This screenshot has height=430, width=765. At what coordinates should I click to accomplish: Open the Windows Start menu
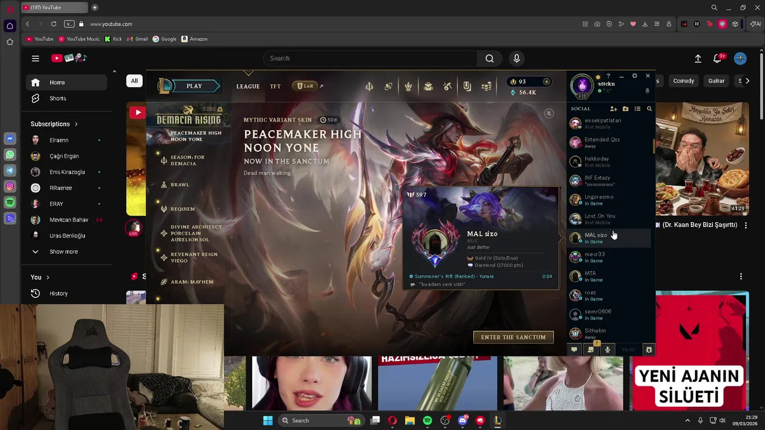(268, 420)
